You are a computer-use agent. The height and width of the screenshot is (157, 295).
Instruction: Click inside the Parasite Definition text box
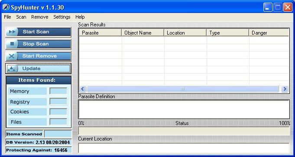[x=184, y=109]
